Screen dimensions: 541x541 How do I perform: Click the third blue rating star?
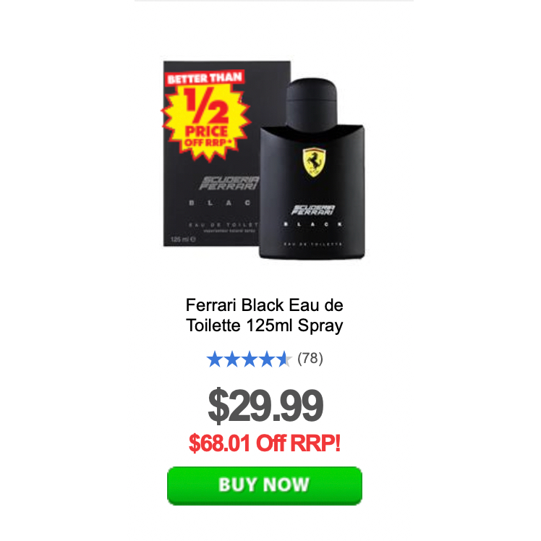coord(249,359)
